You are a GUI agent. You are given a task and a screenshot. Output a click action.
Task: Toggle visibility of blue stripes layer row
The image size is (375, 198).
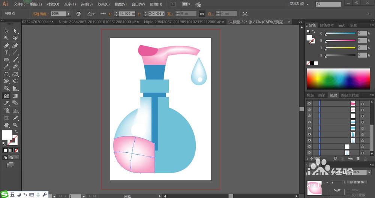click(x=309, y=122)
